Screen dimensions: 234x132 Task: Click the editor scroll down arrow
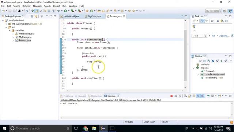(x=185, y=88)
